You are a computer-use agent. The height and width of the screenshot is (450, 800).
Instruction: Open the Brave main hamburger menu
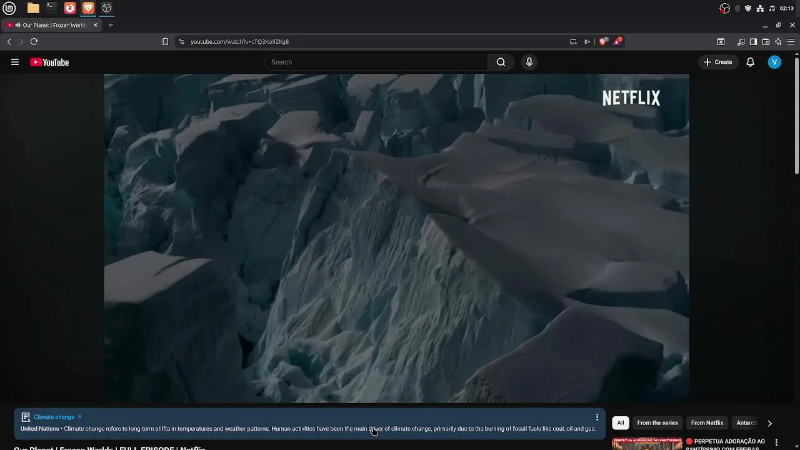click(791, 42)
